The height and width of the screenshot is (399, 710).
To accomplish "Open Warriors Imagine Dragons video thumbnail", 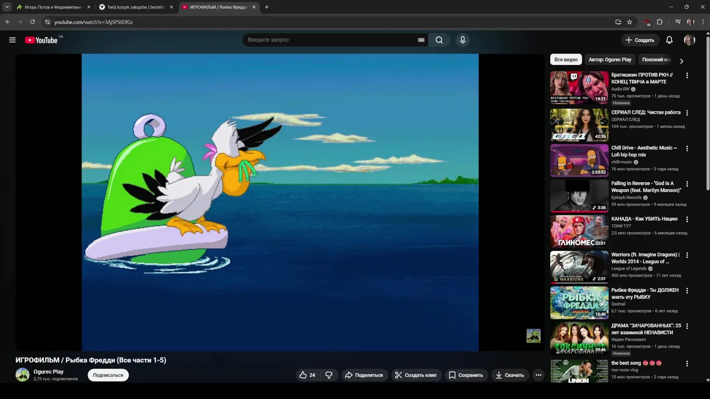I will tap(579, 267).
